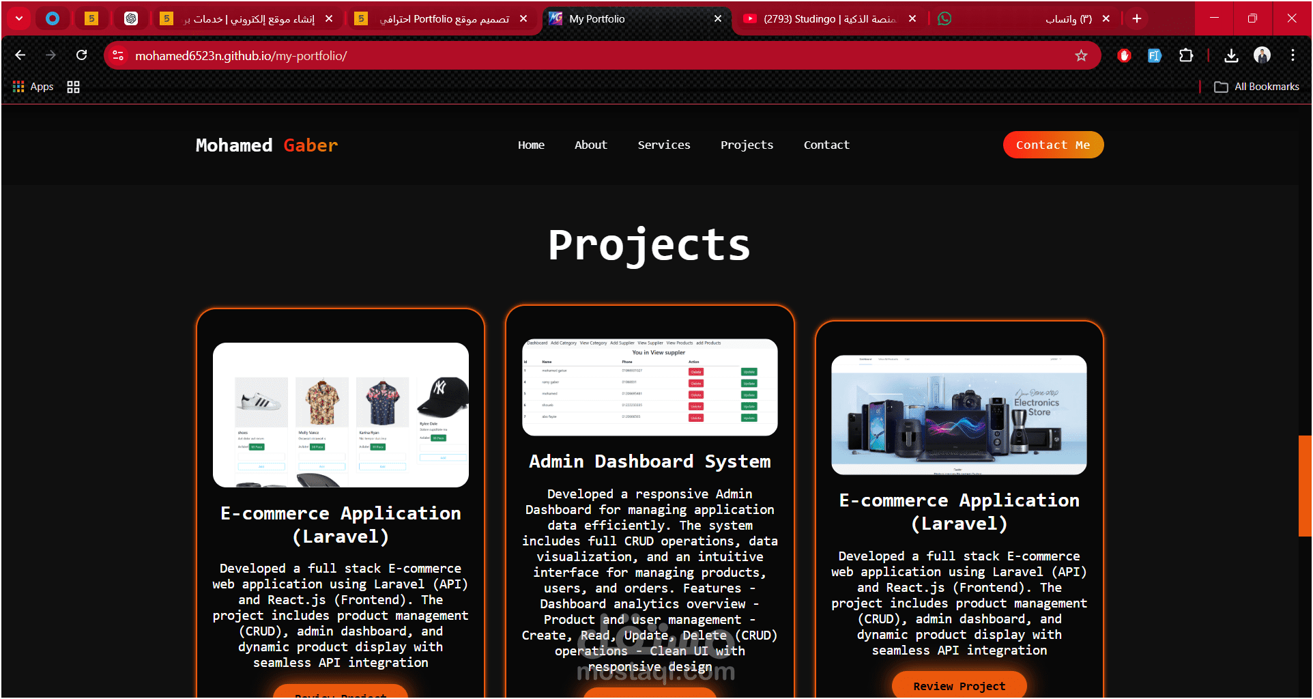Go forward to next page
The height and width of the screenshot is (699, 1313).
[x=50, y=55]
